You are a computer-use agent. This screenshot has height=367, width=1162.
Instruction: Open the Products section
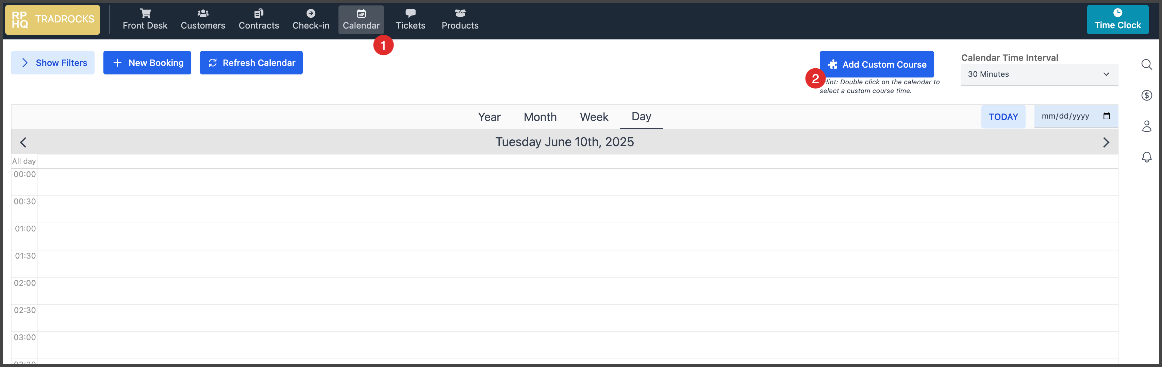pyautogui.click(x=460, y=20)
